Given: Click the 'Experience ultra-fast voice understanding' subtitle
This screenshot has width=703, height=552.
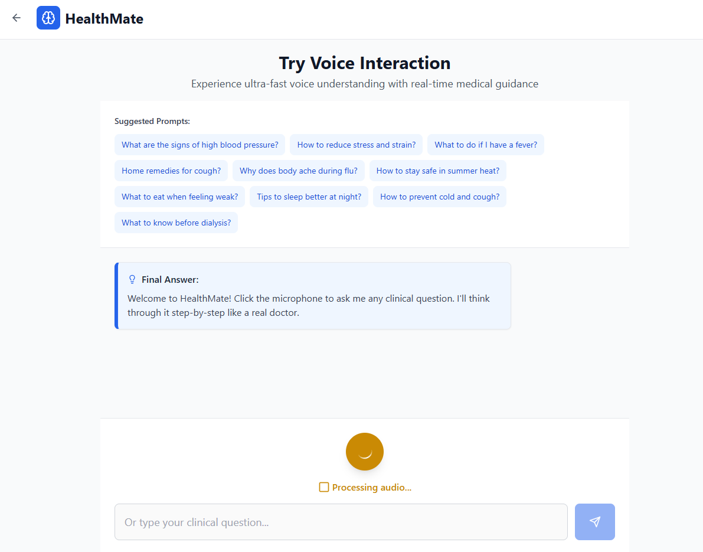Looking at the screenshot, I should tap(365, 84).
